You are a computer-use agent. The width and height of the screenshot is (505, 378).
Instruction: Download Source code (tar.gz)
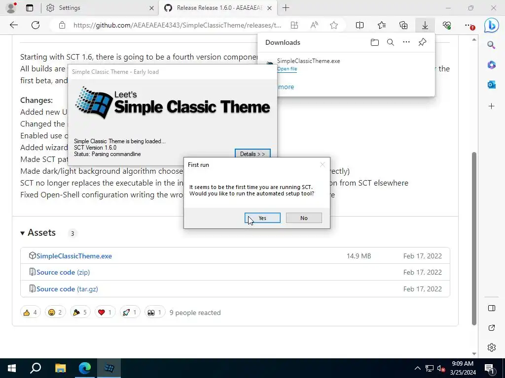coord(67,289)
